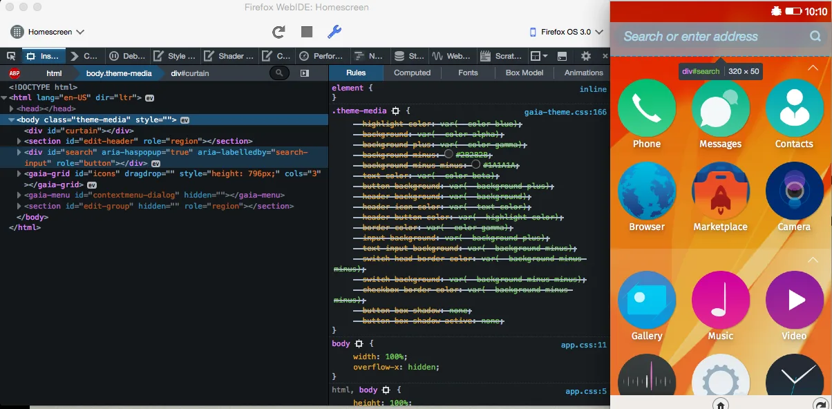832x409 pixels.
Task: Open the Homescreen project dropdown
Action: [x=48, y=32]
